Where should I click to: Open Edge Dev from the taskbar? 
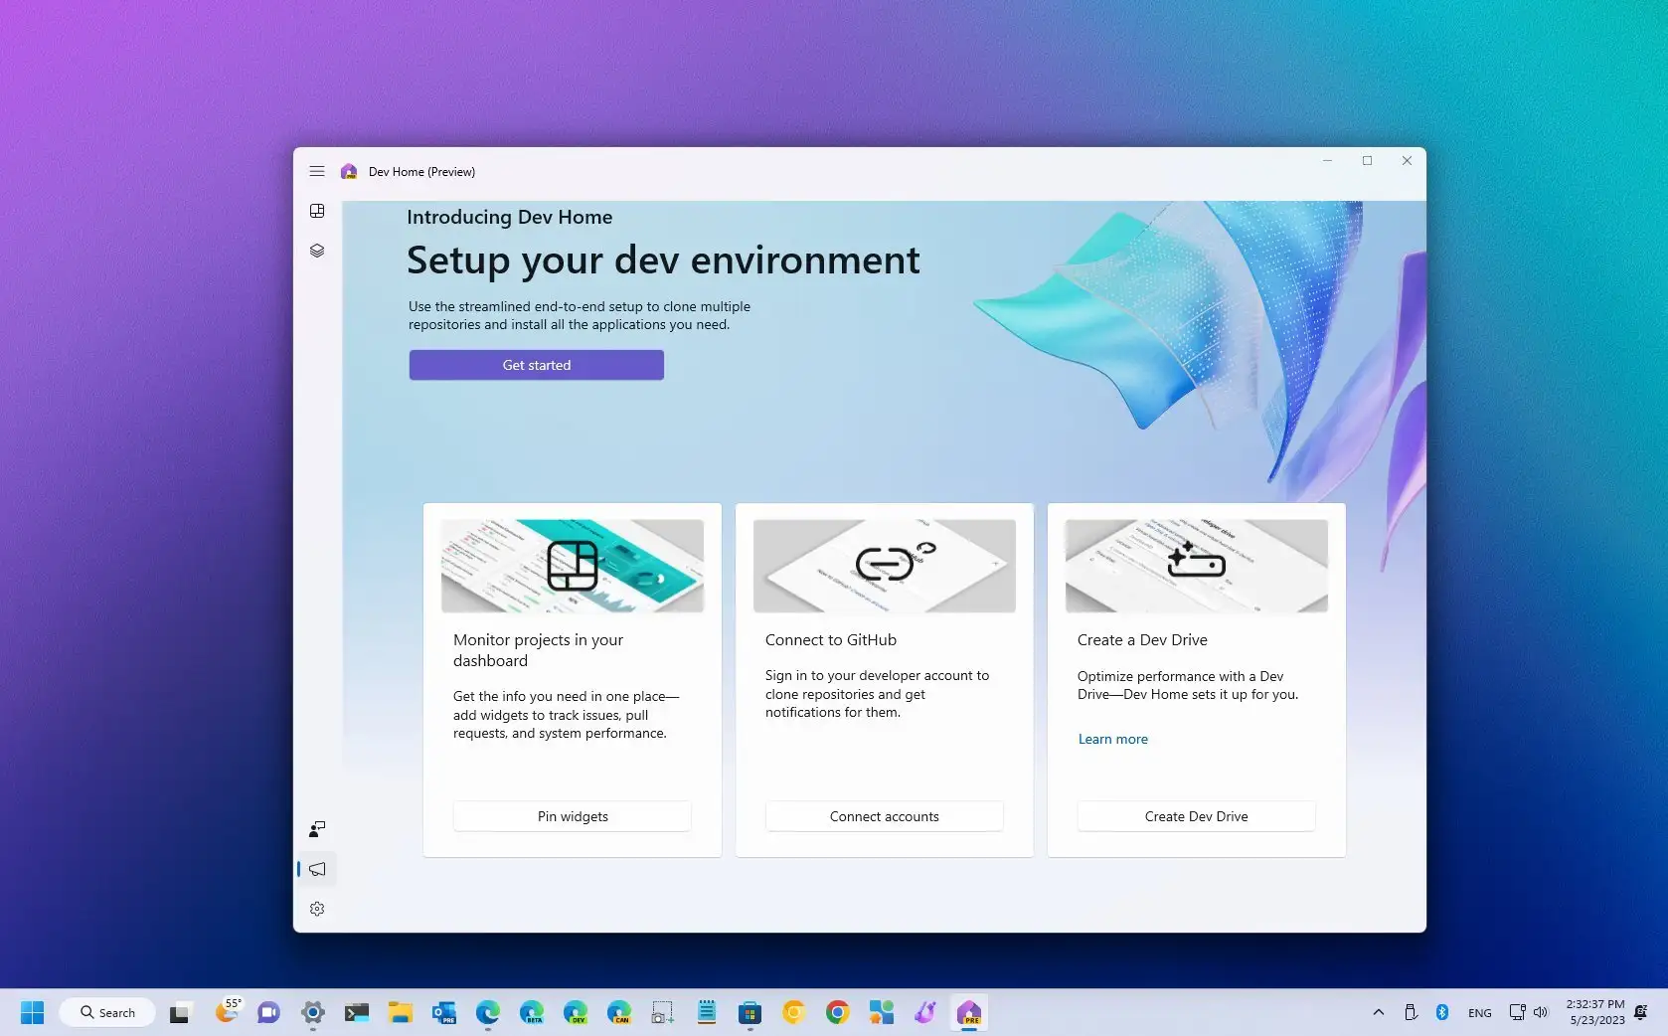(576, 1012)
